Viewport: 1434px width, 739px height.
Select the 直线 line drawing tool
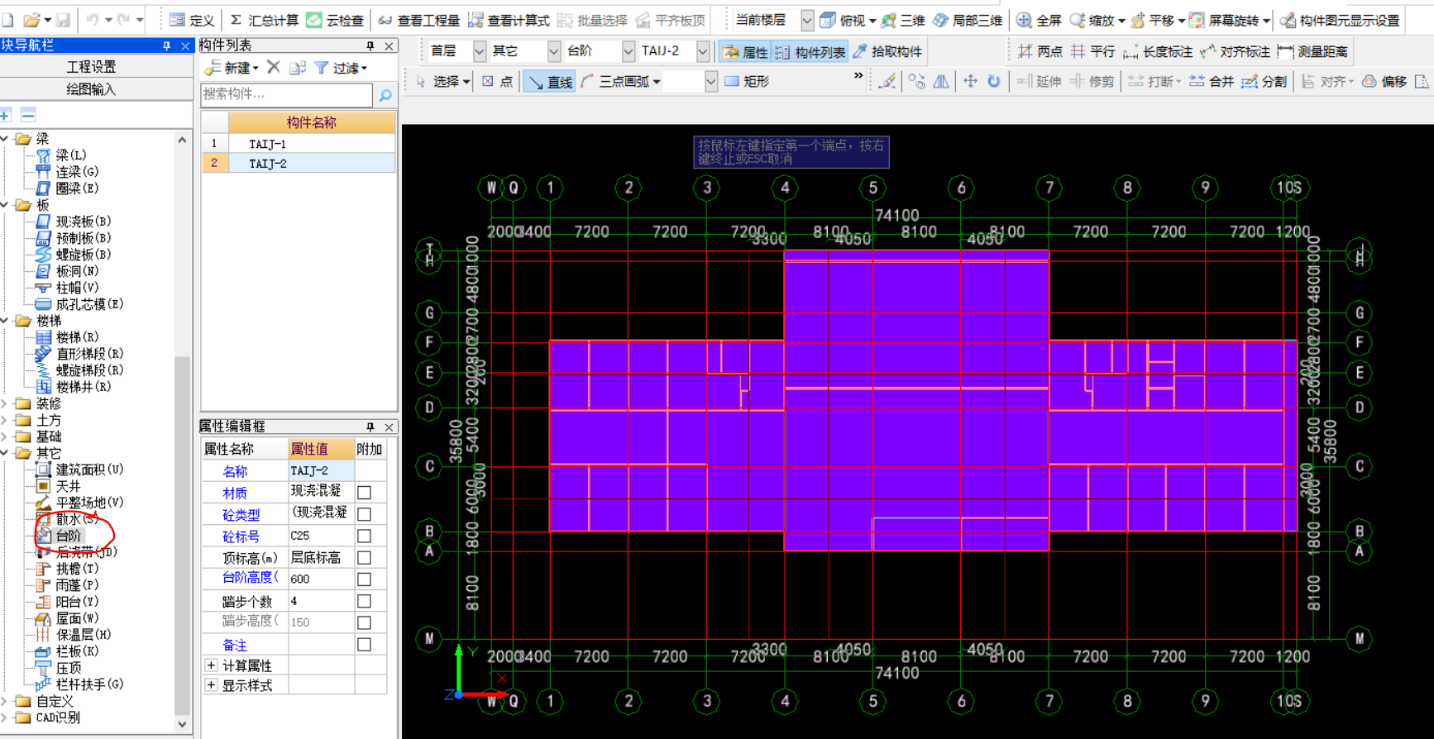(550, 81)
